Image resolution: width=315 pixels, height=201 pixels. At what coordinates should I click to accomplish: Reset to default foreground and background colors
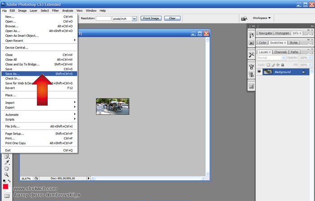click(x=4, y=181)
